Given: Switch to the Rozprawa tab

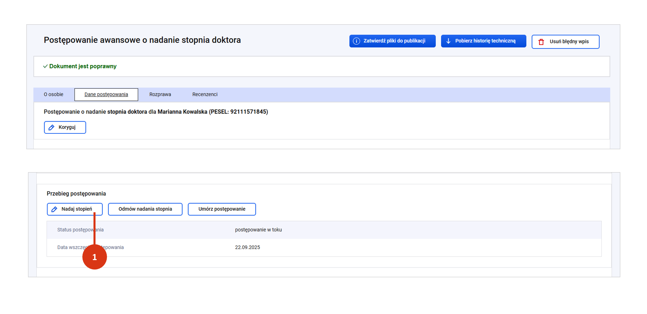Looking at the screenshot, I should point(160,94).
